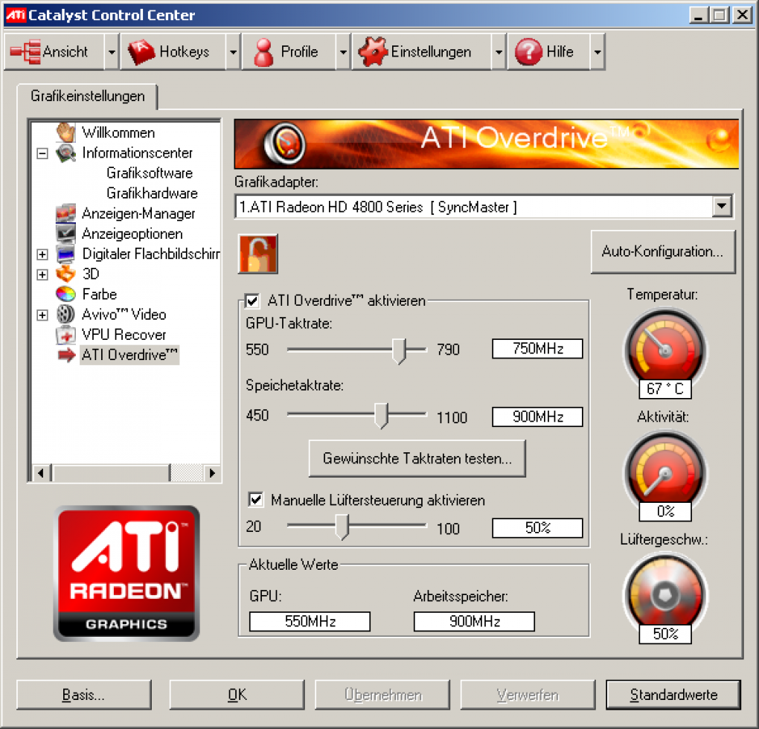
Task: Click the tree scrollbar right arrow
Action: pos(211,472)
